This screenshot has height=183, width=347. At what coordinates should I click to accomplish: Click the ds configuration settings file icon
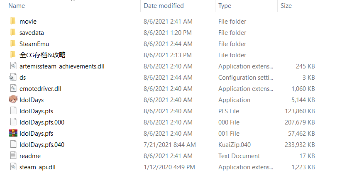[x=13, y=77]
